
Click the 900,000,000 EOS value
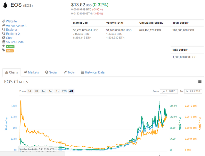coord(183,30)
